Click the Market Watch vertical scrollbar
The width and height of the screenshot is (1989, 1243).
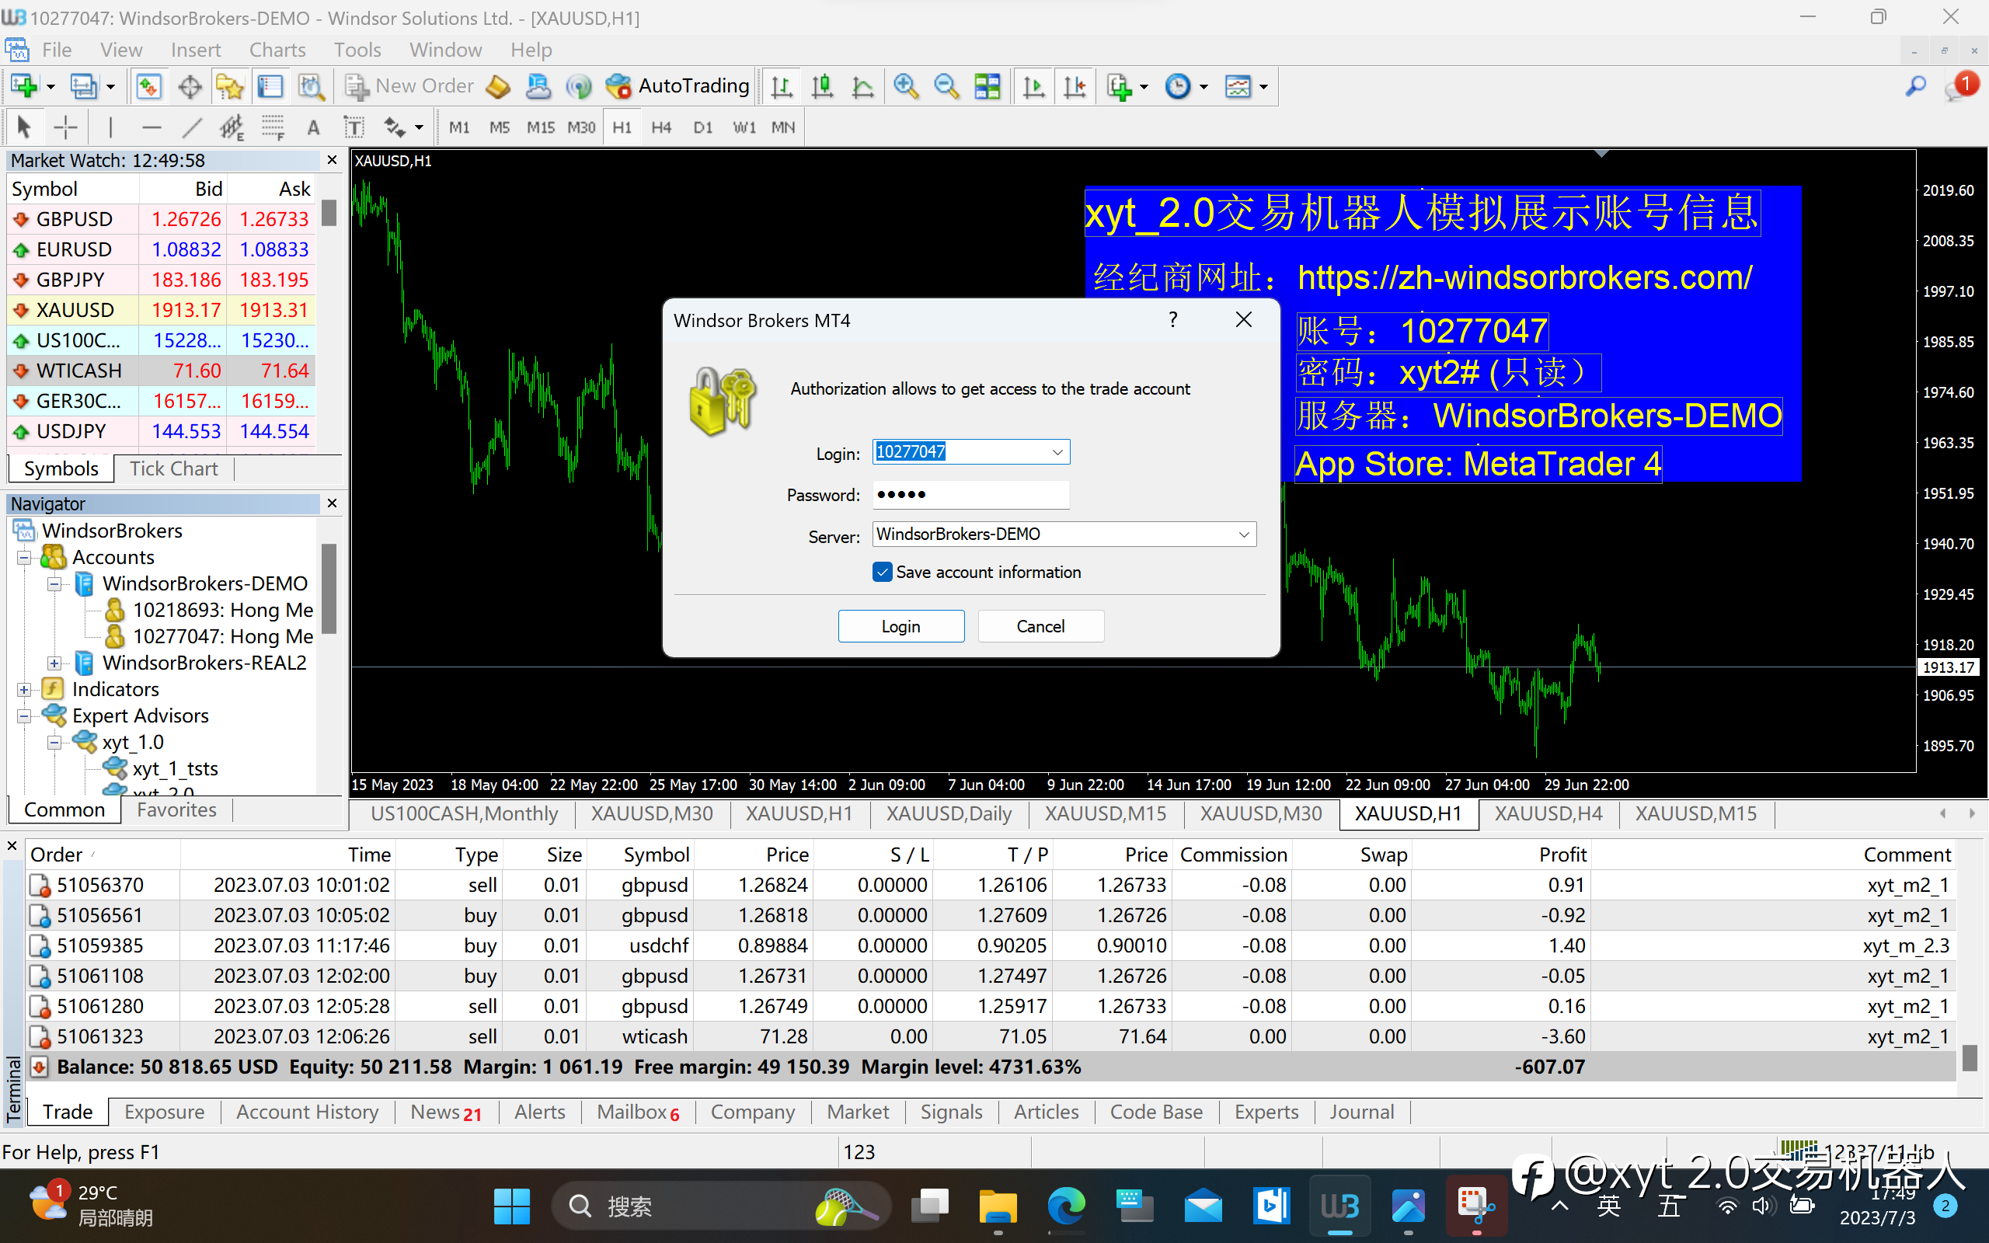tap(329, 325)
